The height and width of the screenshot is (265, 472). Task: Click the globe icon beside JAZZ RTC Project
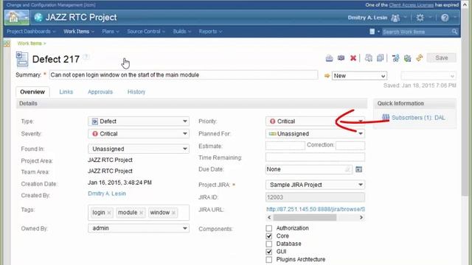pos(38,18)
